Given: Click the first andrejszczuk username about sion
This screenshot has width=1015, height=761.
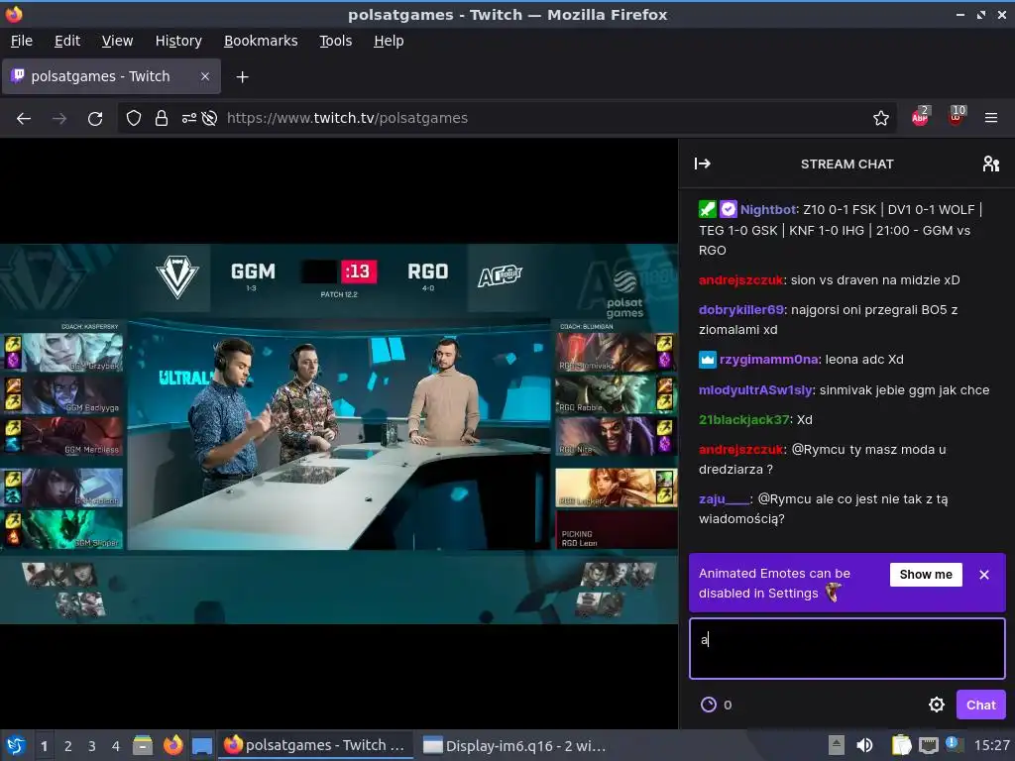Looking at the screenshot, I should click(741, 280).
